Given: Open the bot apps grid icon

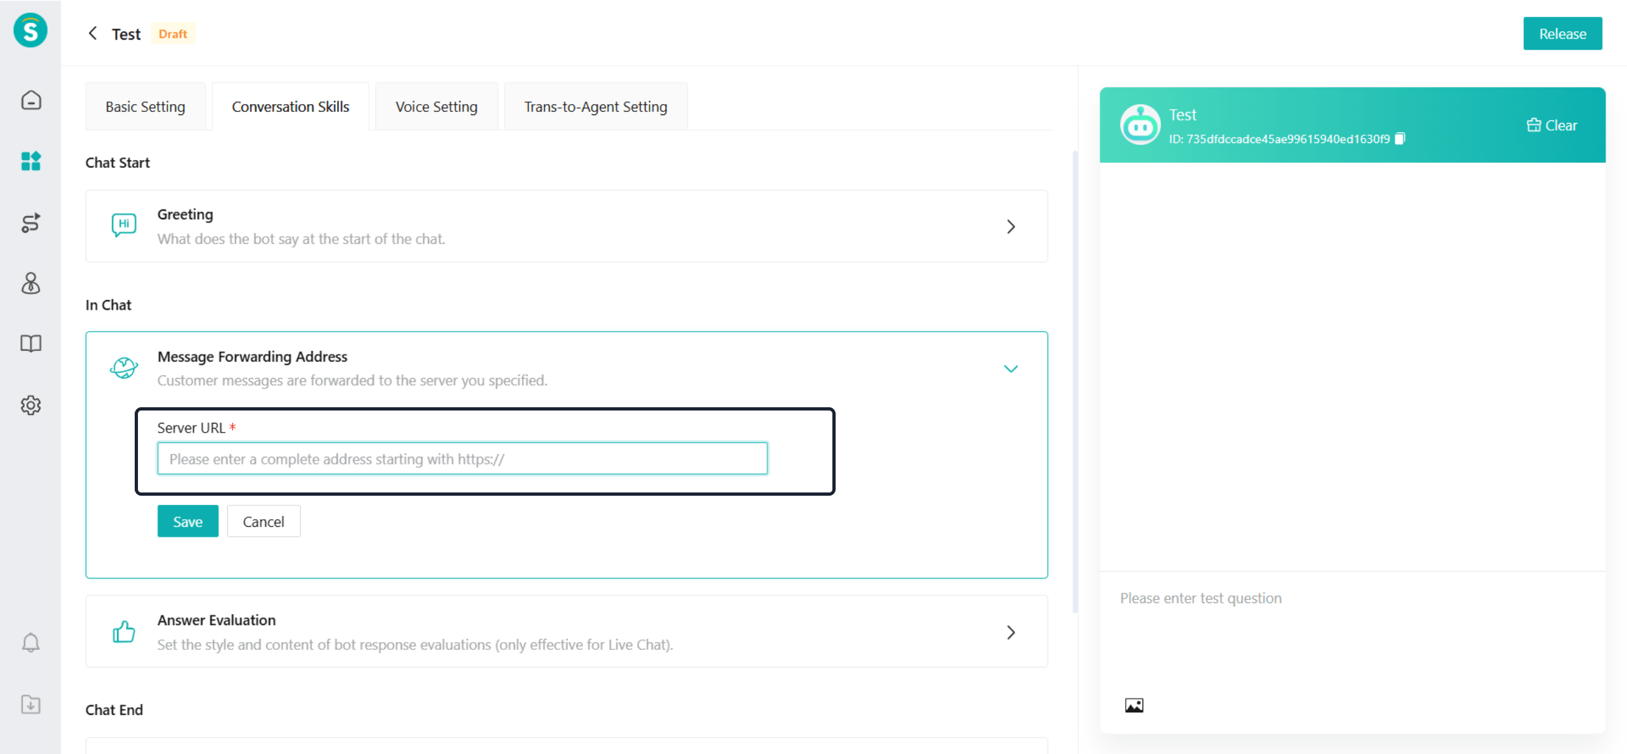Looking at the screenshot, I should 31,161.
